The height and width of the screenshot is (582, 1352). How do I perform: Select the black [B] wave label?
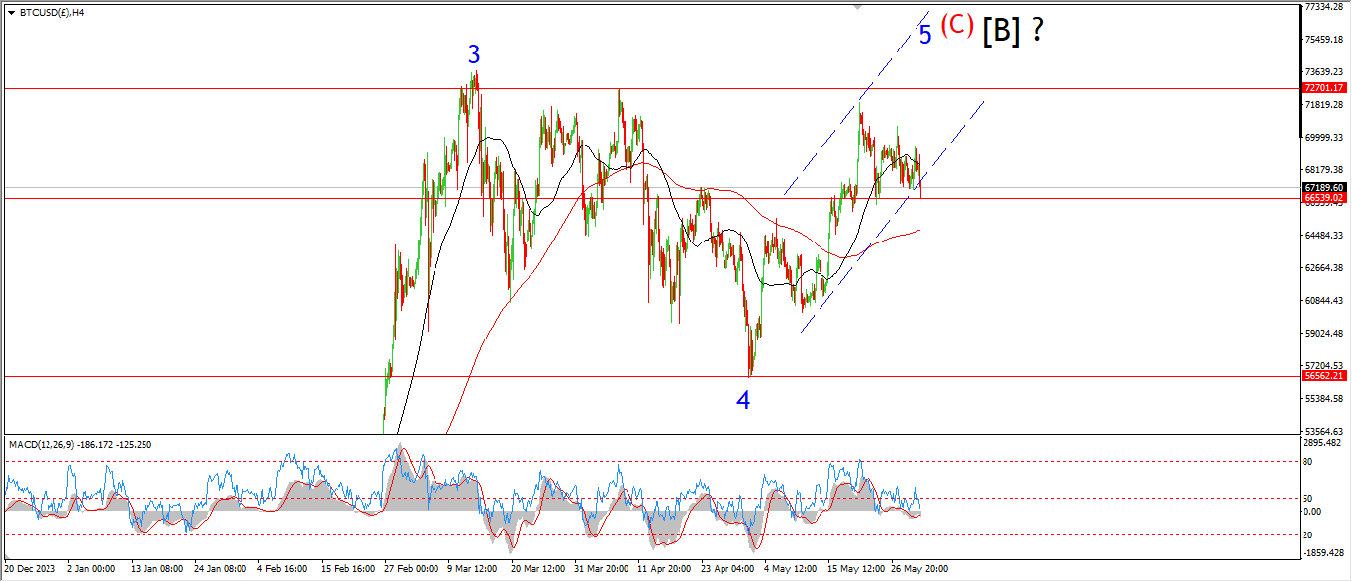pos(1001,32)
